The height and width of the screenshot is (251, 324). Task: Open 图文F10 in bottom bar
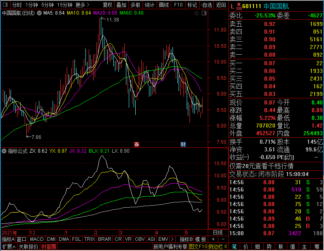click(198, 247)
